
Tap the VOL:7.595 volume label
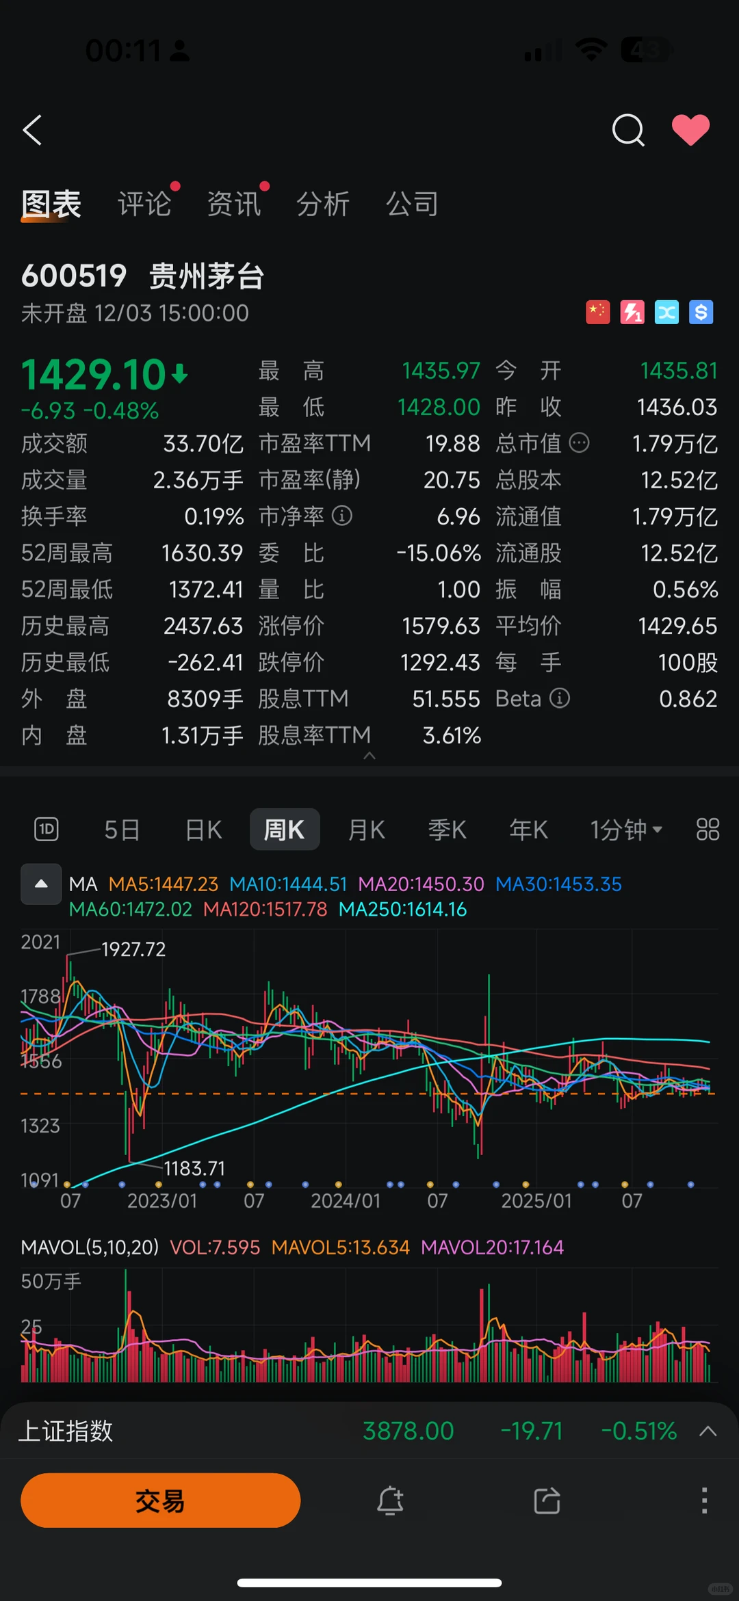215,1247
